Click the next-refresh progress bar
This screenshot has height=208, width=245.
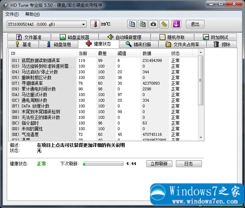pos(103,164)
